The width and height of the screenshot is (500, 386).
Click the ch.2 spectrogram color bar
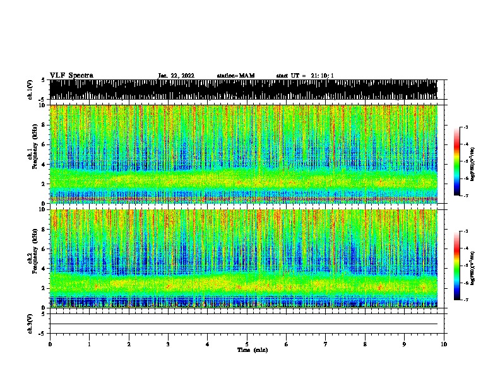457,266
